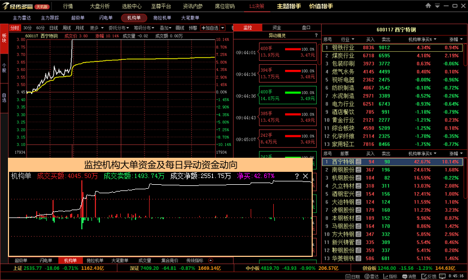Open the 雷达 radar icon in status bar
Image resolution: width=468 pixels, height=280 pixels.
coord(367,277)
